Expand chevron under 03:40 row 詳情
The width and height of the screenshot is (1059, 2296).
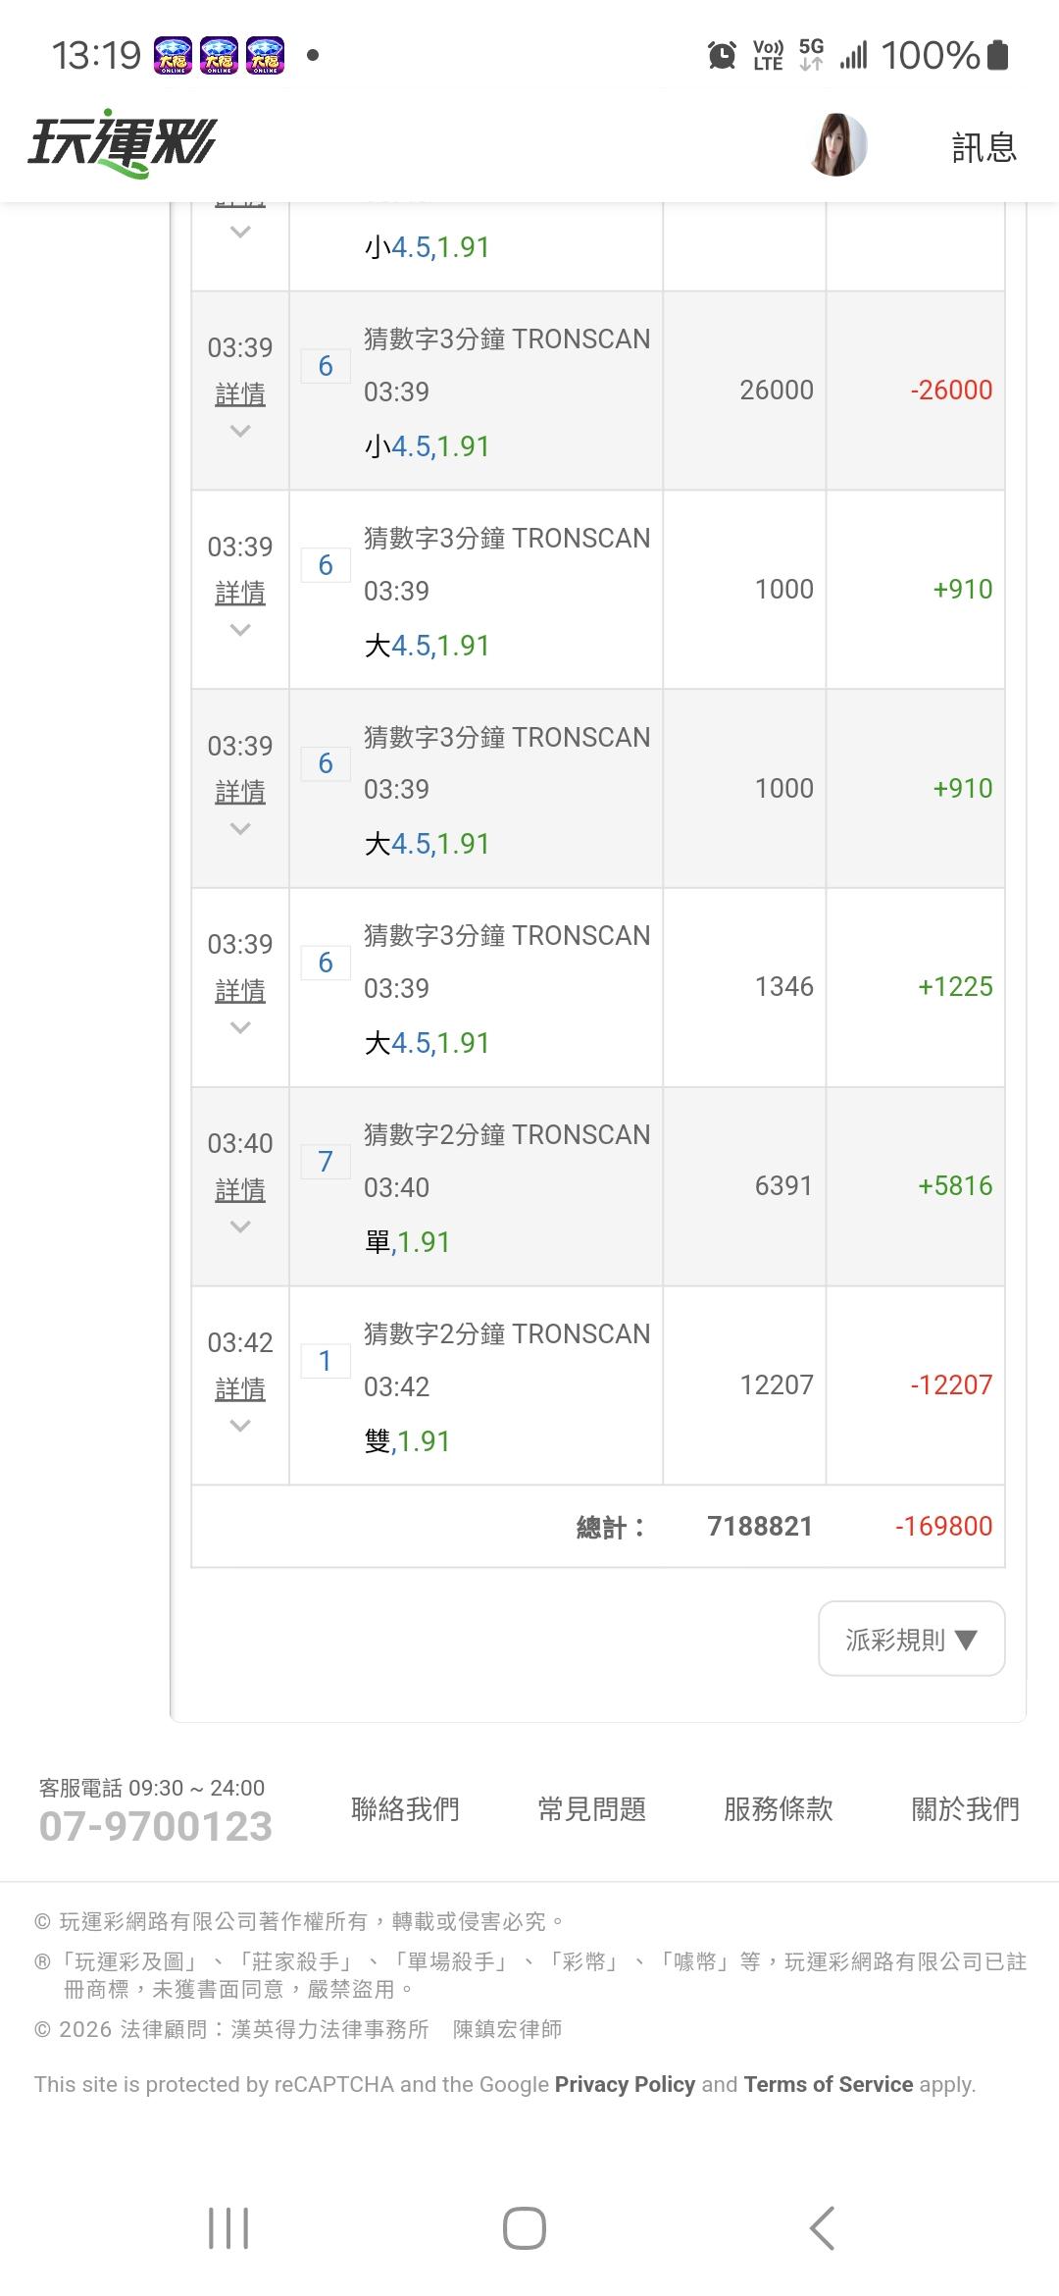click(x=240, y=1226)
